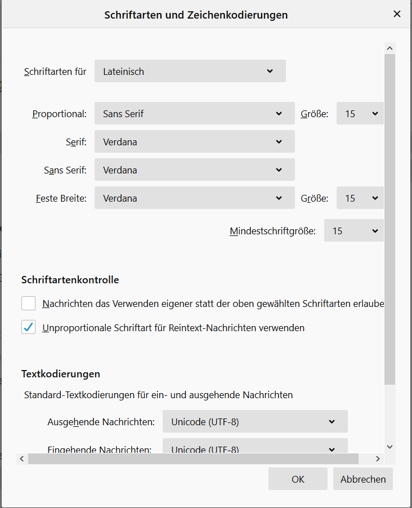Click the Abbrechen button
Viewport: 412px width, 508px height.
[x=363, y=479]
